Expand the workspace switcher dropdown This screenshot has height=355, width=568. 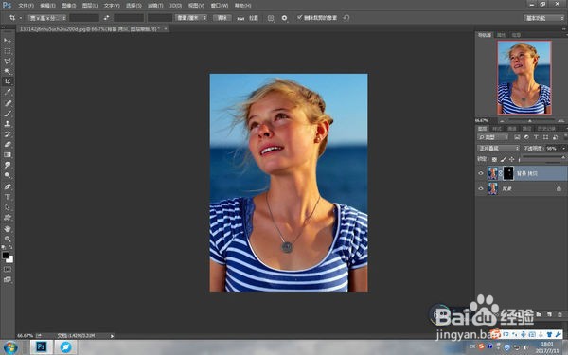tap(543, 18)
